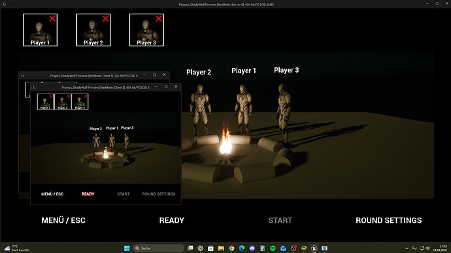
Task: Close the Client 2 window
Action: pos(176,87)
